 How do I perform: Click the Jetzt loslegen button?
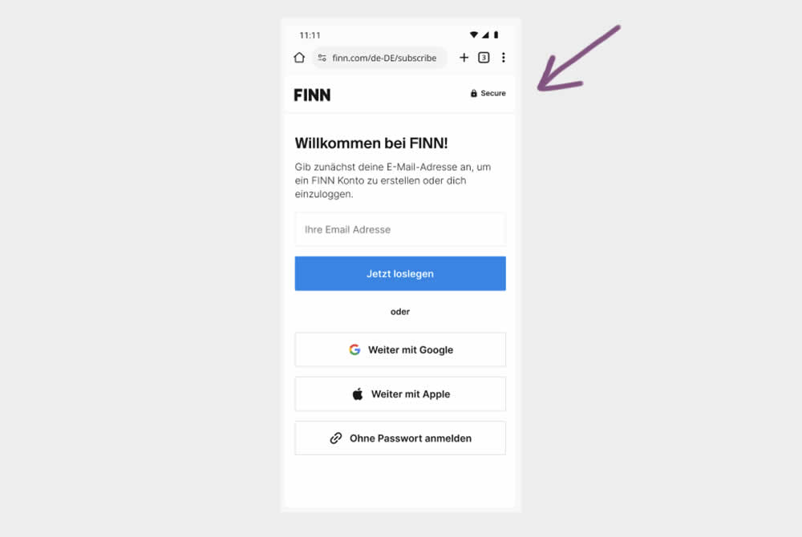click(400, 273)
